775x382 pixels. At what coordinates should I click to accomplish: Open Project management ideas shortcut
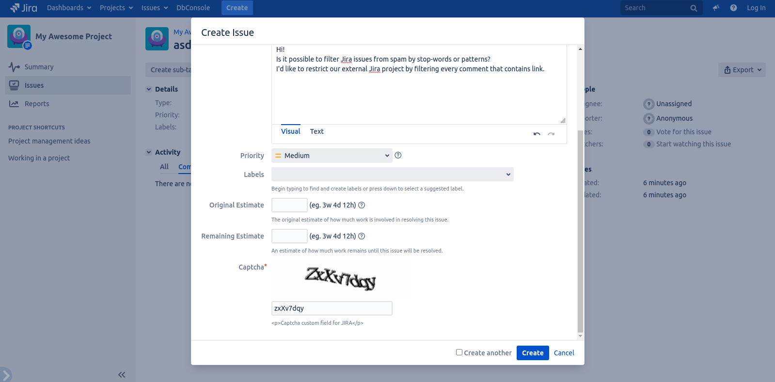click(49, 141)
